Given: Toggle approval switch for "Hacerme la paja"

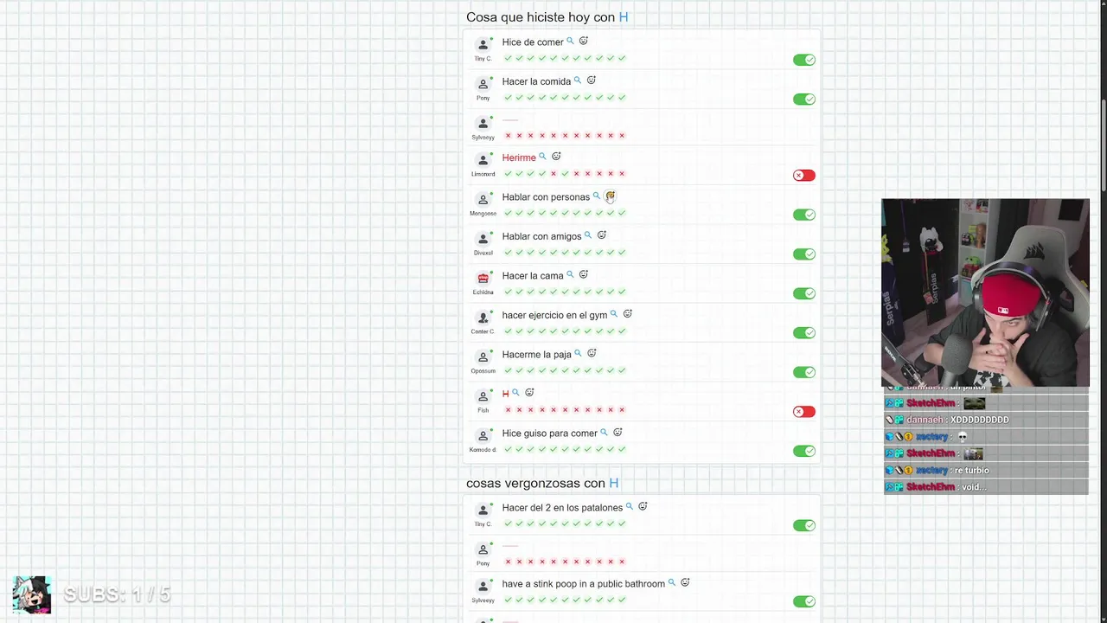Looking at the screenshot, I should coord(804,372).
